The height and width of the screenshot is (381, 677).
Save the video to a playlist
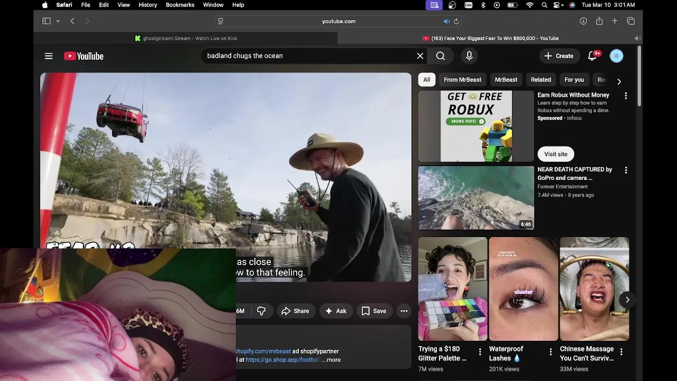coord(374,311)
